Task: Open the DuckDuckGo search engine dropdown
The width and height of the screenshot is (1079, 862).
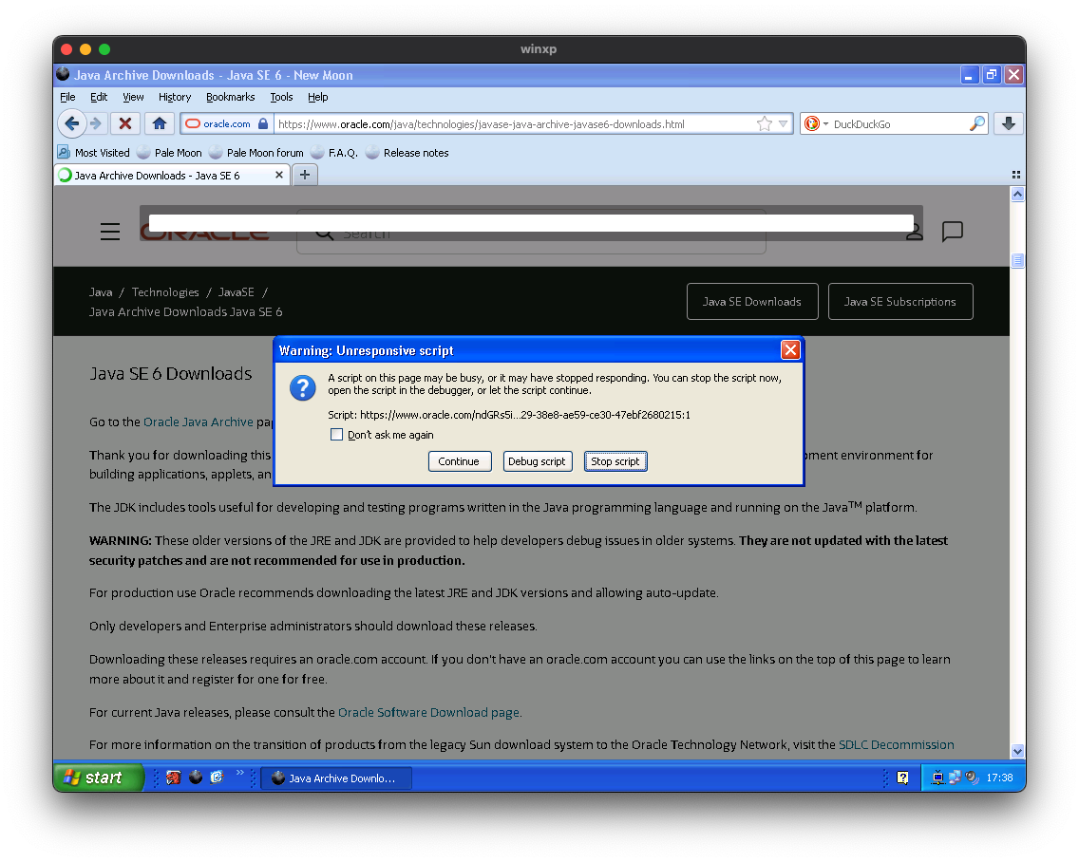Action: coord(816,123)
